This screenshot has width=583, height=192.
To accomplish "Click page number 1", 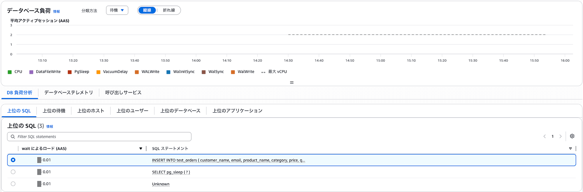I will click(552, 136).
